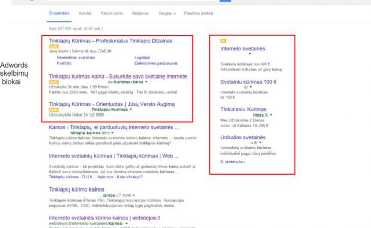Image resolution: width=371 pixels, height=228 pixels.
Task: Open the Portfolio sitelink
Action: [64, 63]
